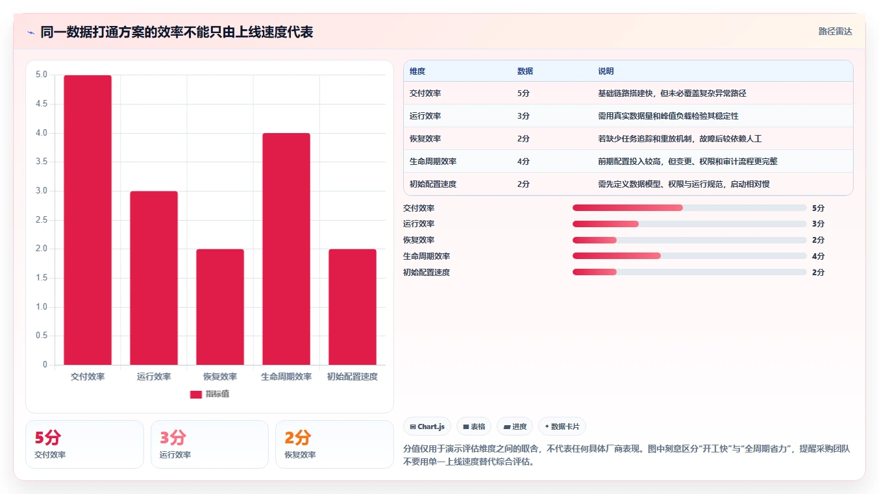The height and width of the screenshot is (494, 879).
Task: Click the 3分 value in the table
Action: (x=524, y=116)
